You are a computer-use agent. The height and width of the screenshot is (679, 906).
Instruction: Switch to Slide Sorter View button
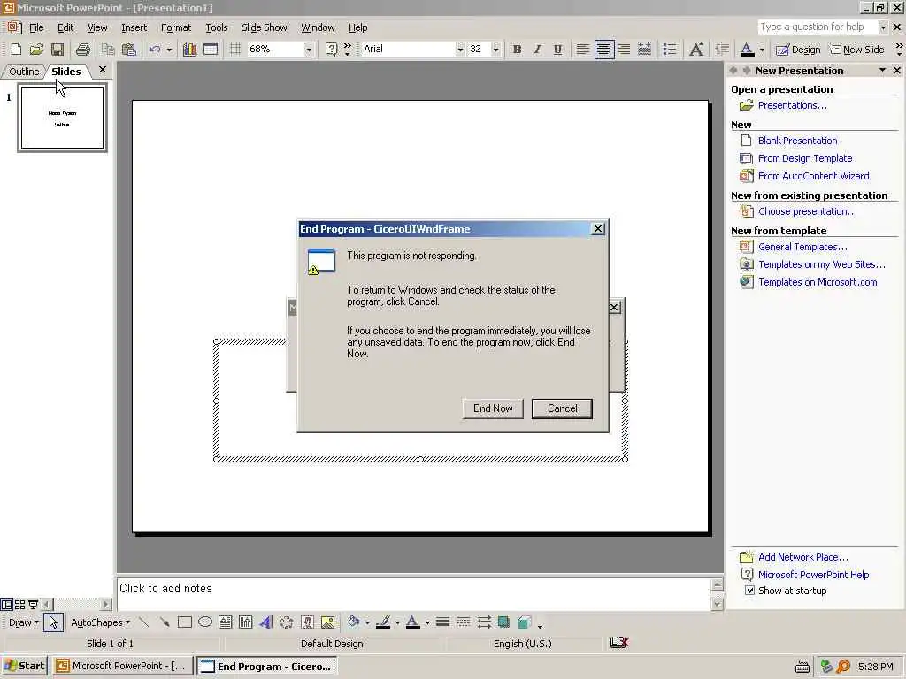point(19,605)
